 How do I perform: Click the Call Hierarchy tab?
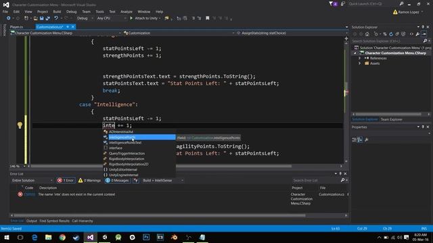pyautogui.click(x=83, y=221)
